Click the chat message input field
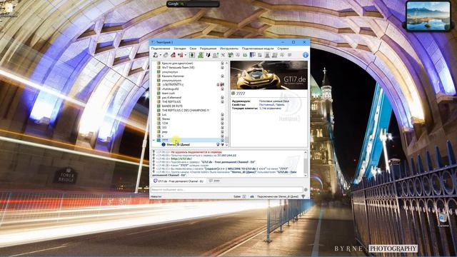457x257 pixels. 227,190
